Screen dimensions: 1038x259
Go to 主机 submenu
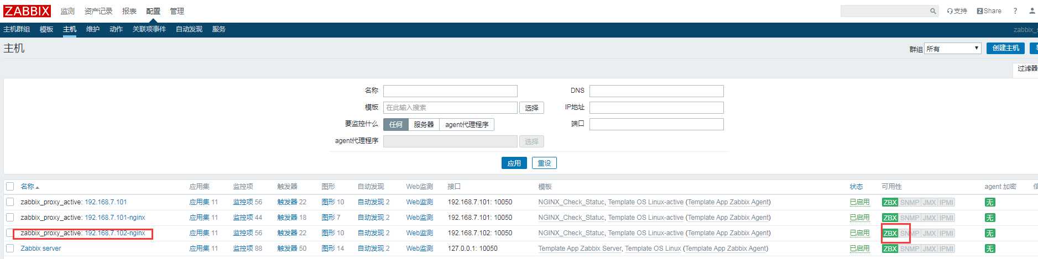(70, 29)
